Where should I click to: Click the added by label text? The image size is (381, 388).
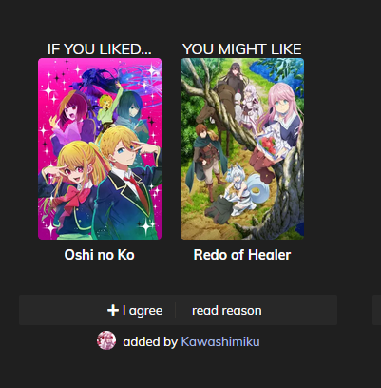(x=150, y=341)
